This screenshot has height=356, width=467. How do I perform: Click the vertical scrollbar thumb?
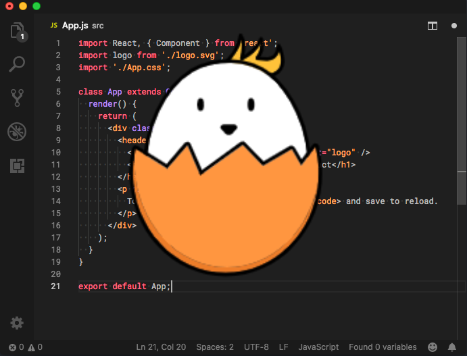[x=462, y=121]
